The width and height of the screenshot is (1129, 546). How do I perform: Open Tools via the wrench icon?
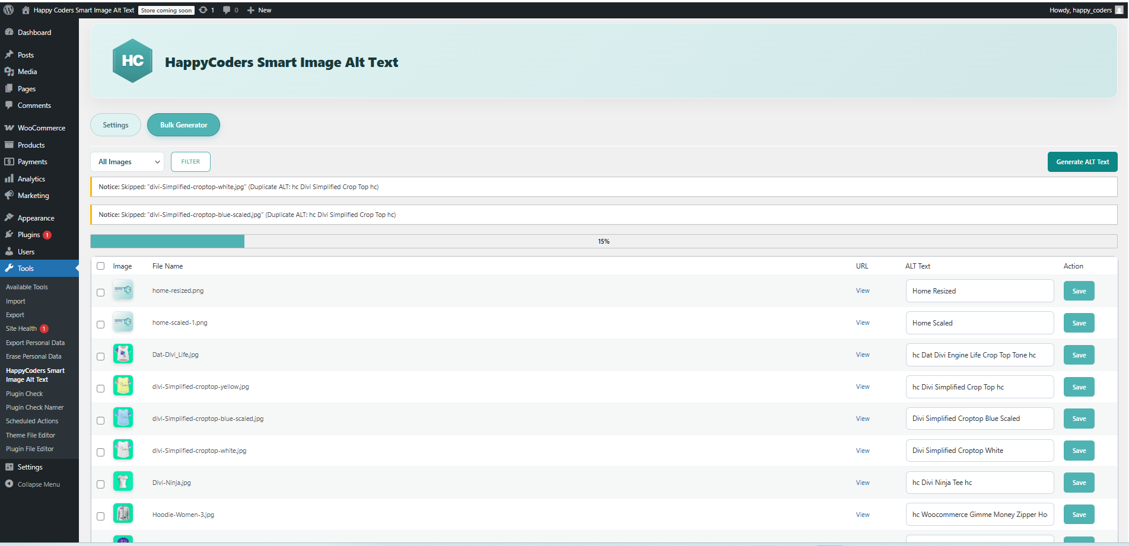tap(9, 268)
